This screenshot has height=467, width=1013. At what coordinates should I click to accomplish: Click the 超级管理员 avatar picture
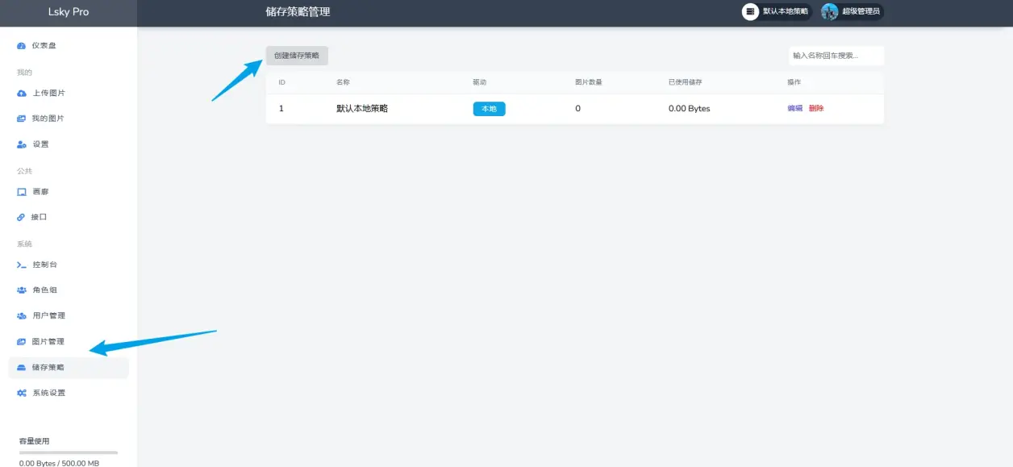coord(830,11)
